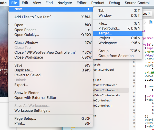This screenshot has height=130, width=154.
Task: Click Show in Finder
Action: pyautogui.click(x=26, y=93)
